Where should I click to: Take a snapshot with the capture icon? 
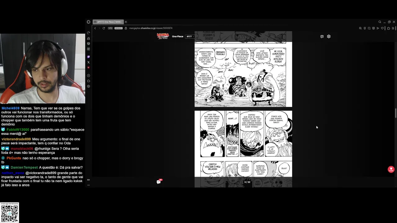pos(369,28)
